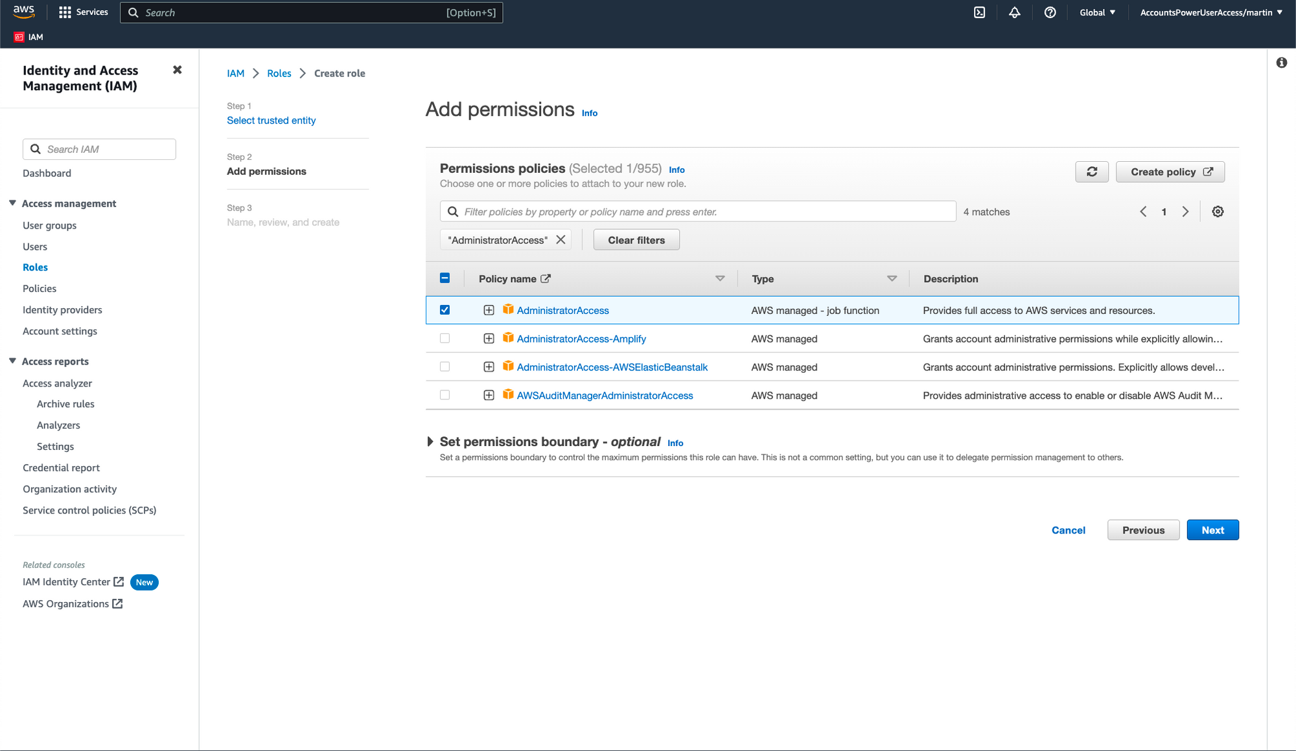The height and width of the screenshot is (751, 1296).
Task: Expand the Set permissions boundary section
Action: click(431, 442)
